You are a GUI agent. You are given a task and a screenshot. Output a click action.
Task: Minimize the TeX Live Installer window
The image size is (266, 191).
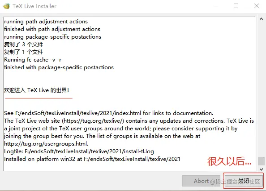pos(216,6)
